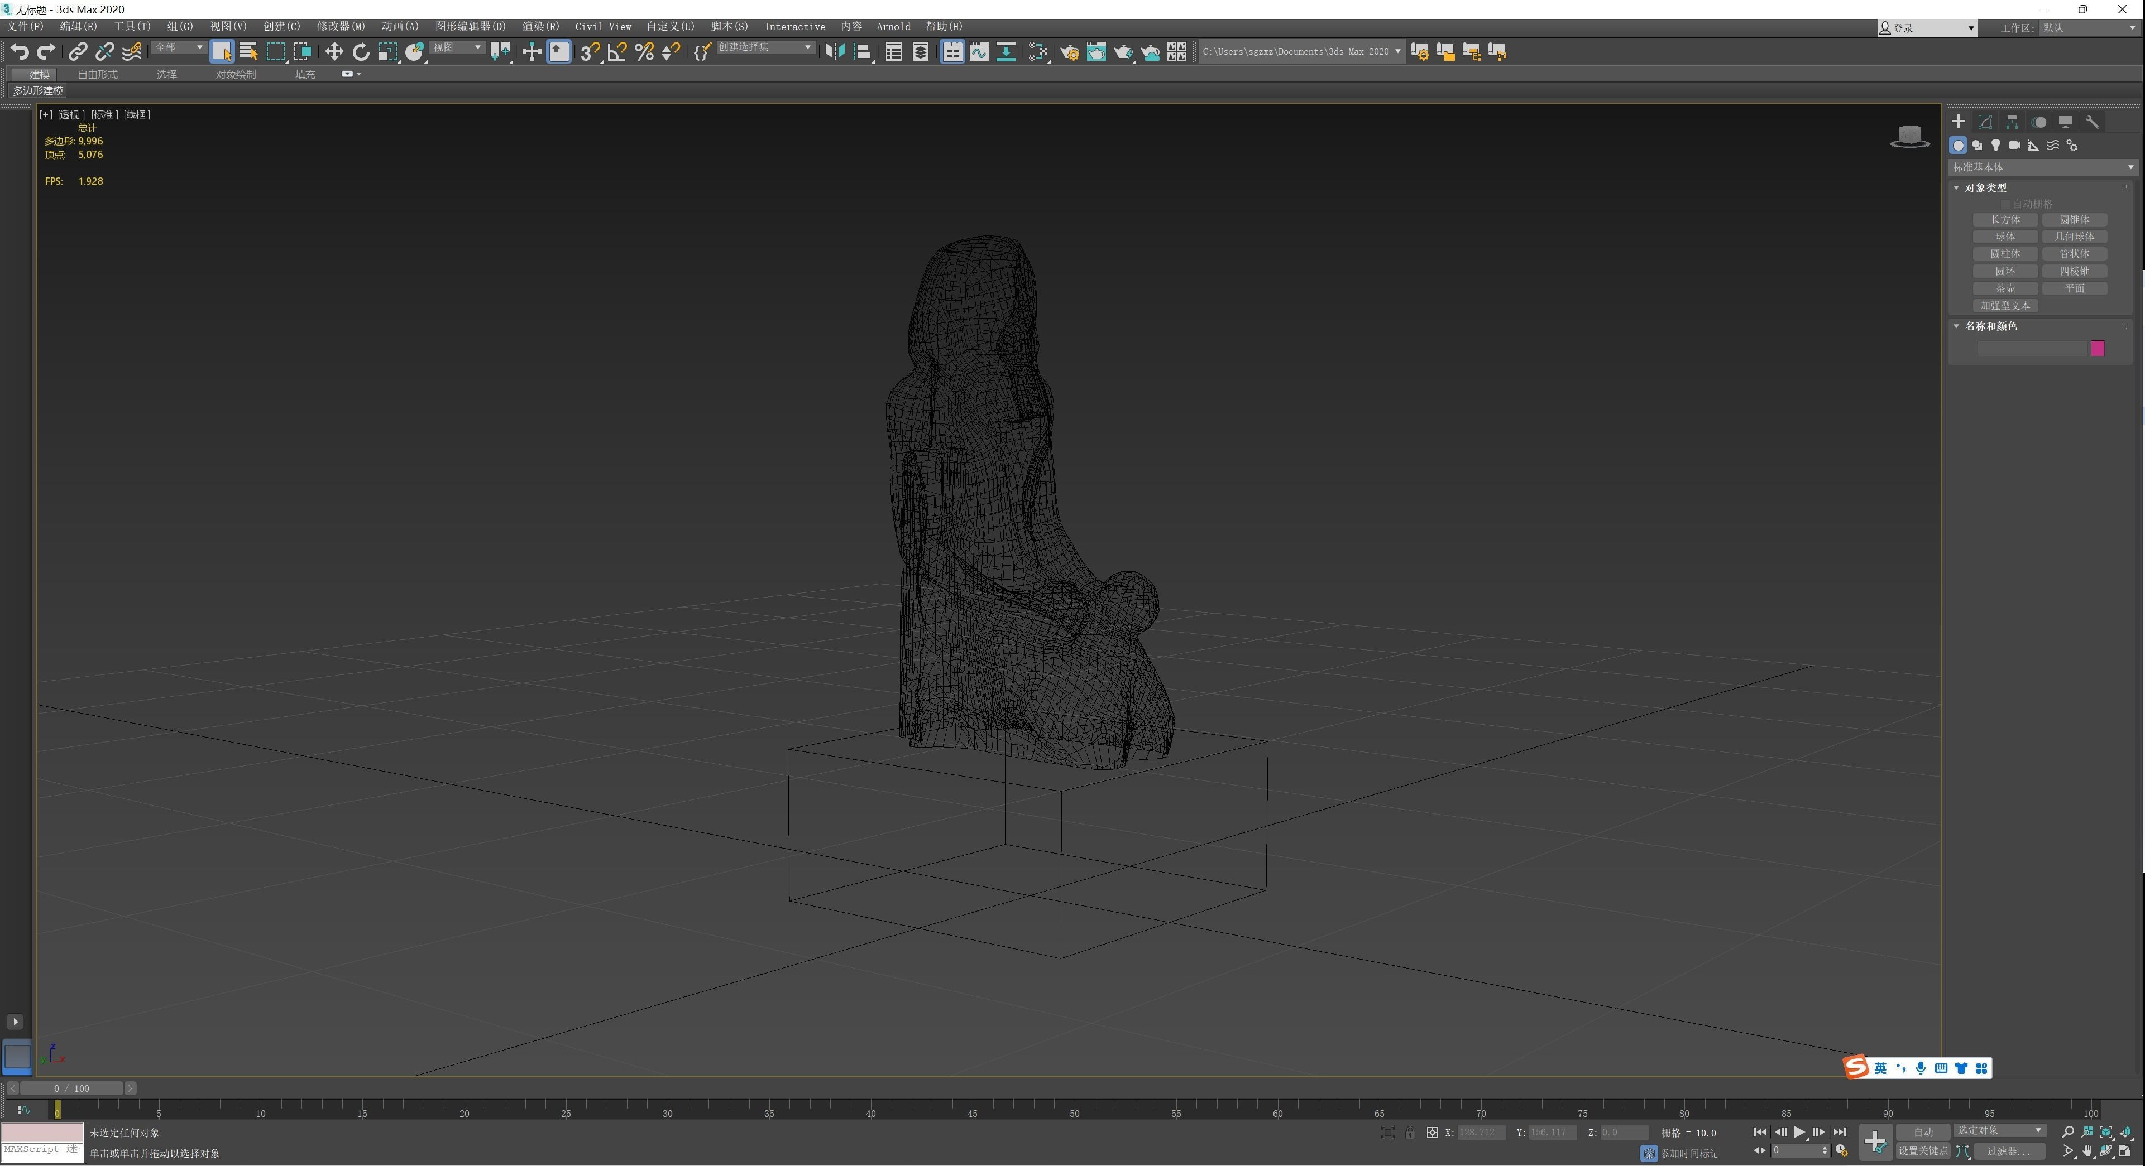Toggle Auto Key (自动) mode
2145x1166 pixels.
pos(1923,1132)
